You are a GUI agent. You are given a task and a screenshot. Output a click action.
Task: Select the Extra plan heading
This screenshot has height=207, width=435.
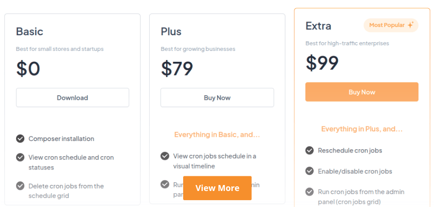pyautogui.click(x=318, y=26)
